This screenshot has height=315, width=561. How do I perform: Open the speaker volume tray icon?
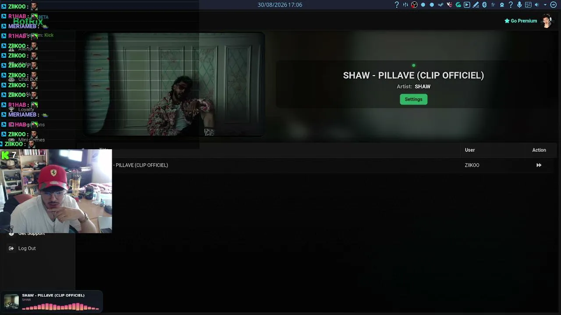[x=537, y=5]
